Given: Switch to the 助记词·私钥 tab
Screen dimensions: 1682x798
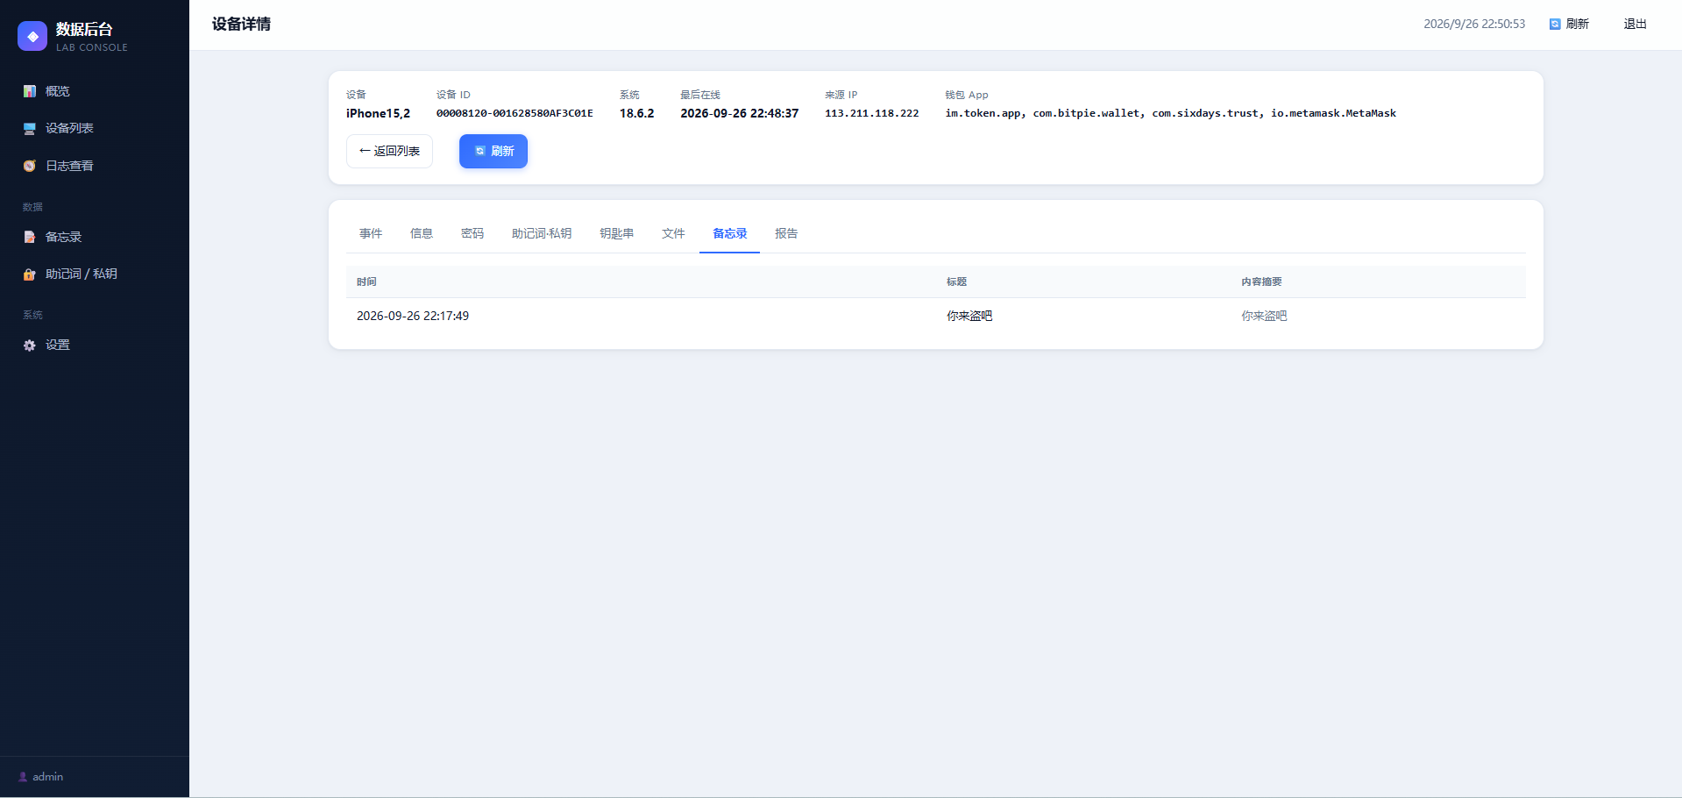Looking at the screenshot, I should point(542,233).
